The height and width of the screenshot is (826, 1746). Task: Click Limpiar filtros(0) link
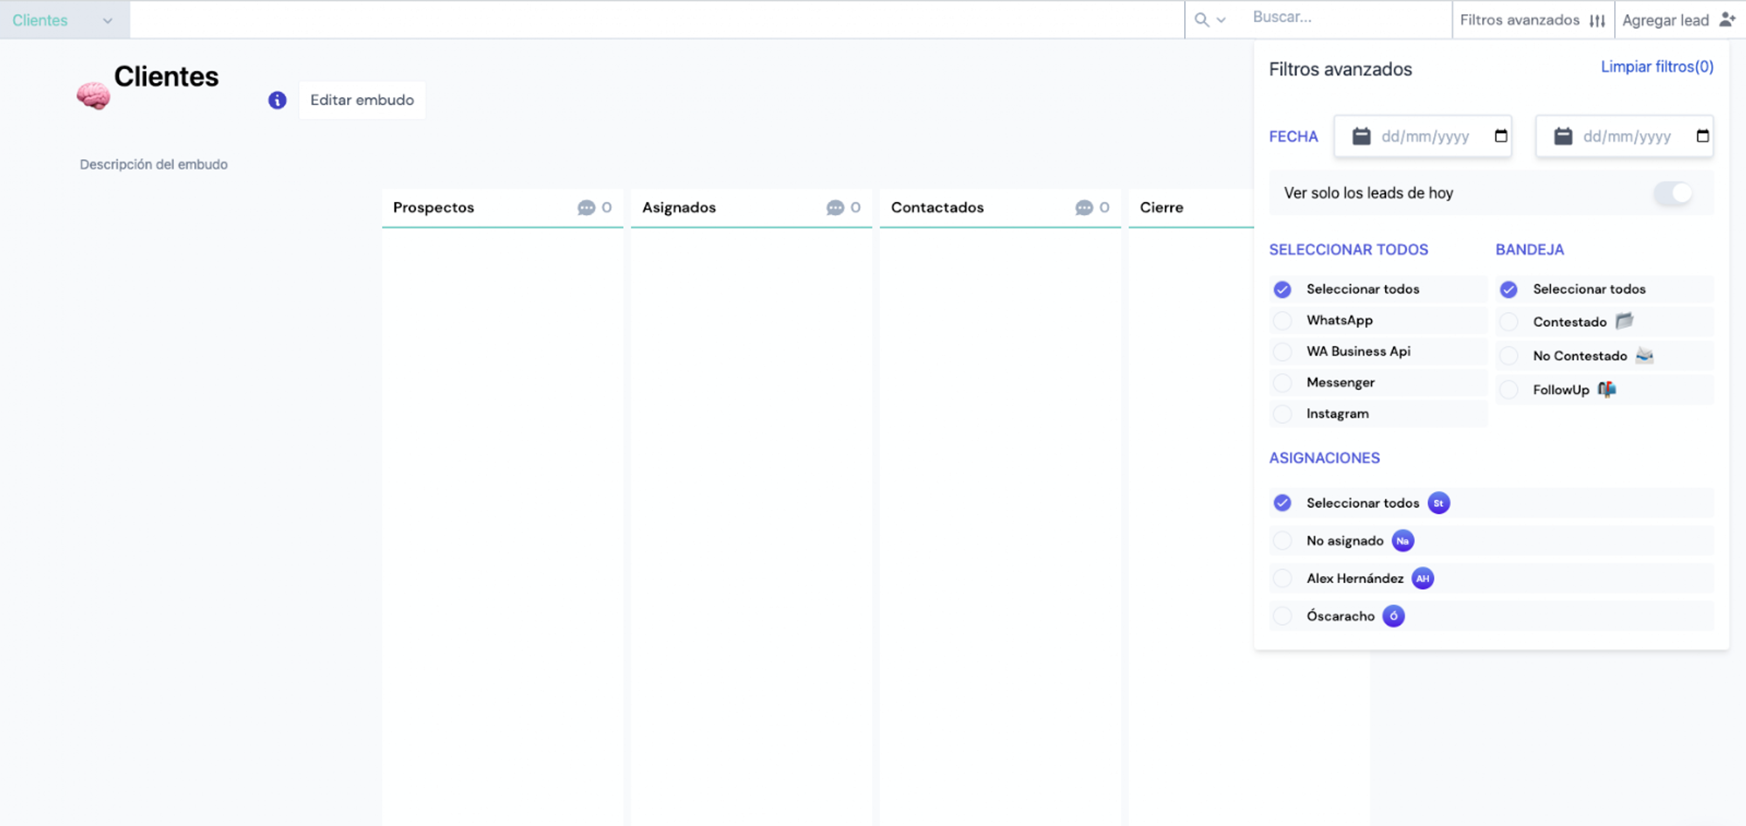coord(1656,66)
